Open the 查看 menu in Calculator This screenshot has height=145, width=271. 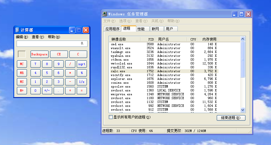38,37
